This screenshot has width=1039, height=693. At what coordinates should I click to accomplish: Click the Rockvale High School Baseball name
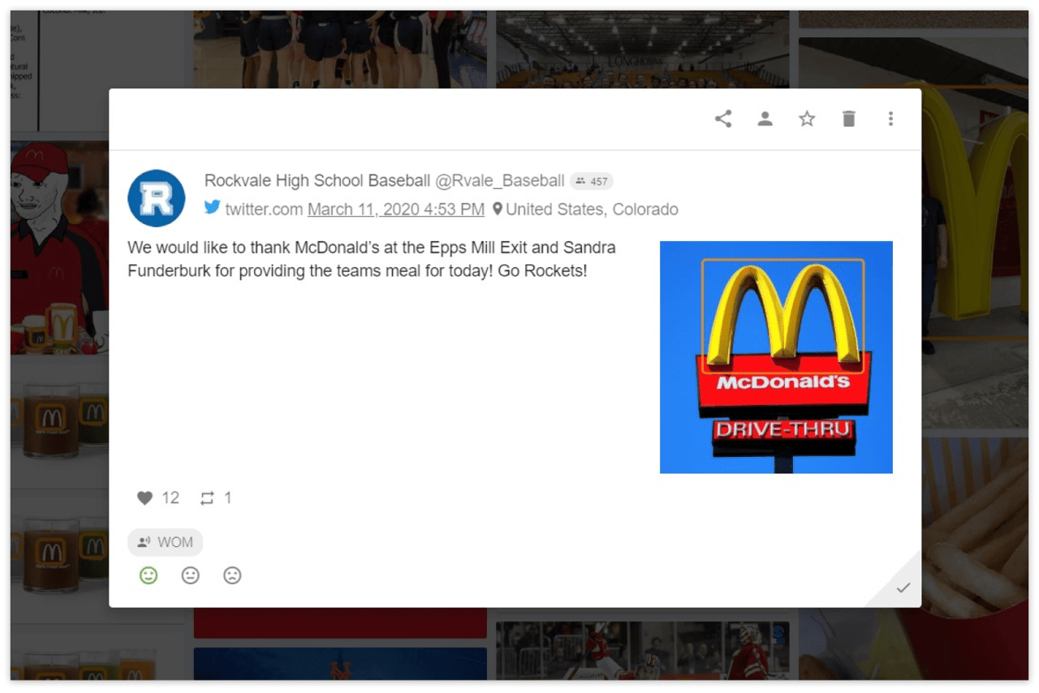click(317, 180)
